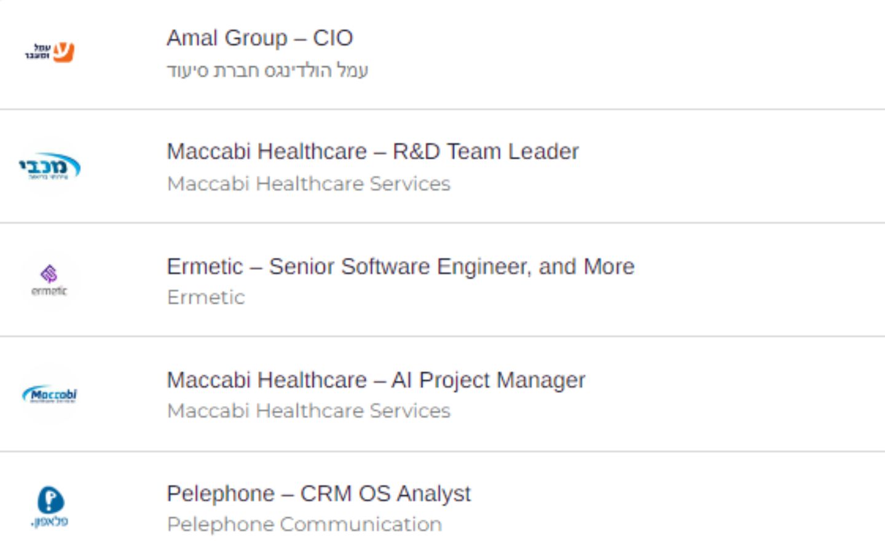Click the Ermetic purple logo icon
Viewport: 885px width, 553px height.
(49, 280)
